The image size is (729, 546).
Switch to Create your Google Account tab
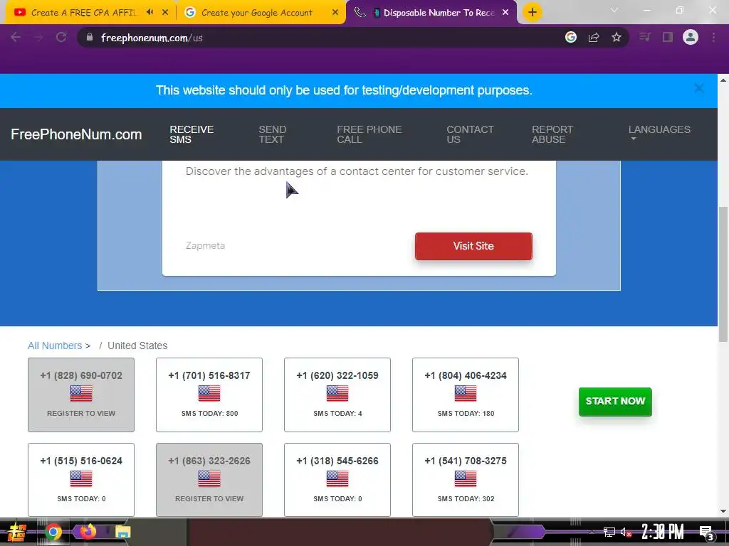[x=256, y=13]
